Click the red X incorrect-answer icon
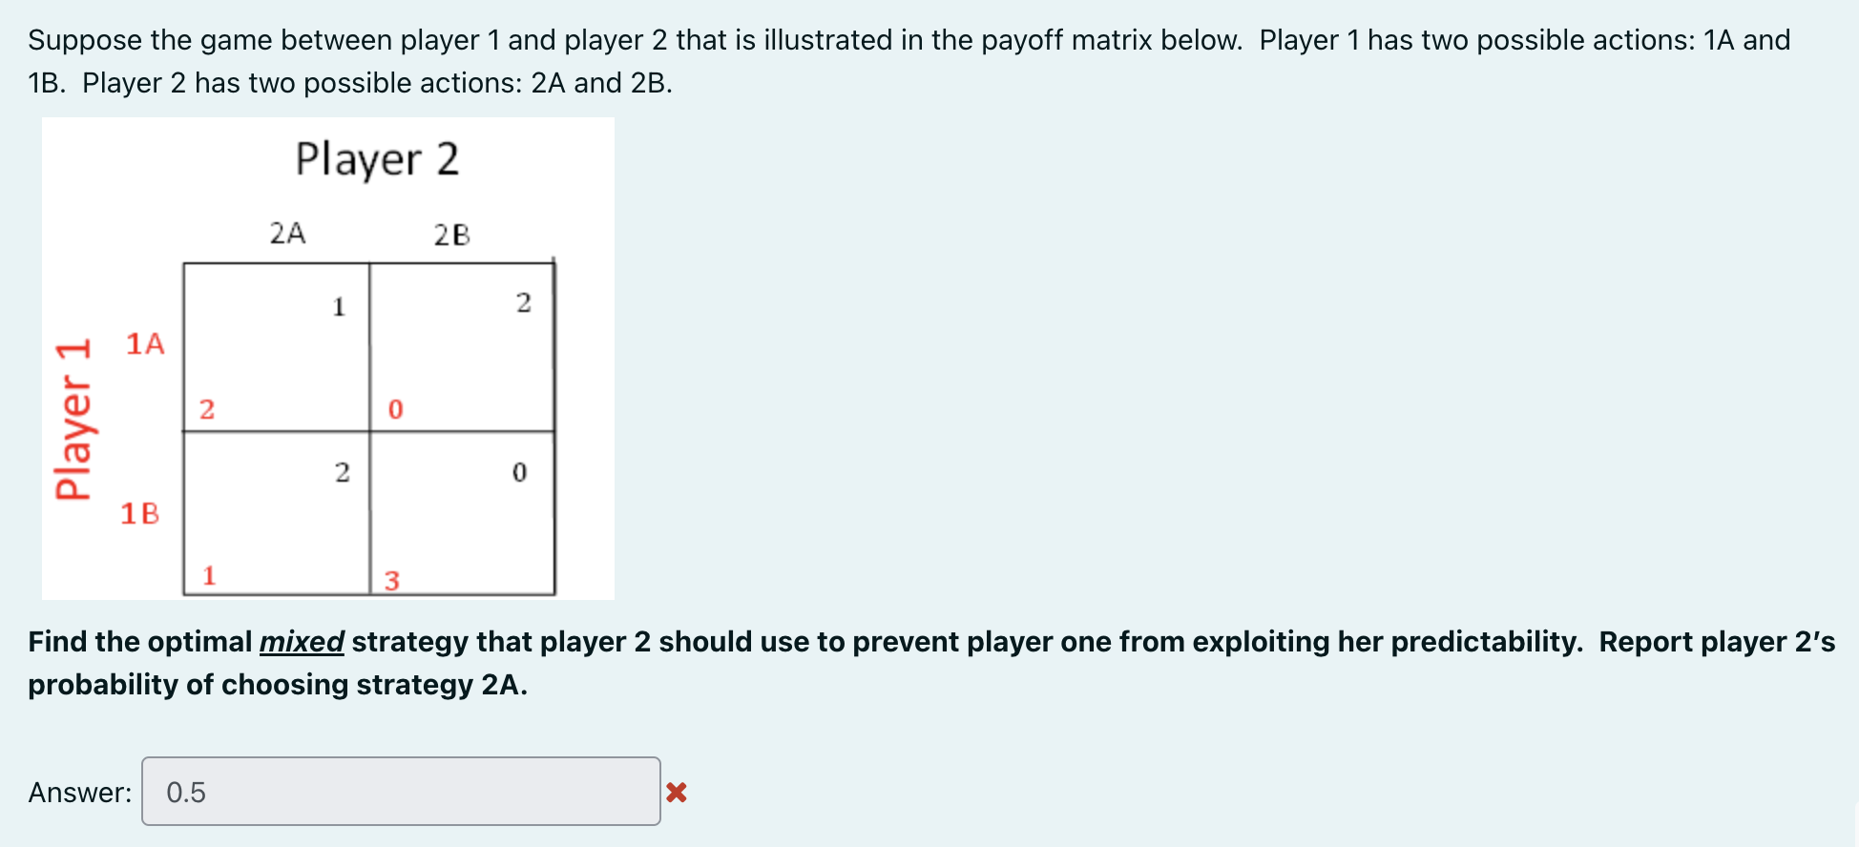Screen dimensions: 1859x847 click(678, 791)
